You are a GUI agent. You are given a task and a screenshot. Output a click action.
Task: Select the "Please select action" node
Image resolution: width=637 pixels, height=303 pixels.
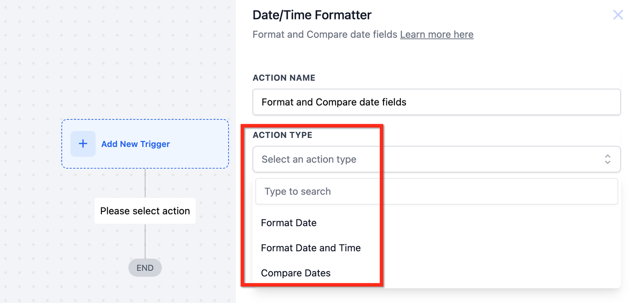tap(145, 211)
